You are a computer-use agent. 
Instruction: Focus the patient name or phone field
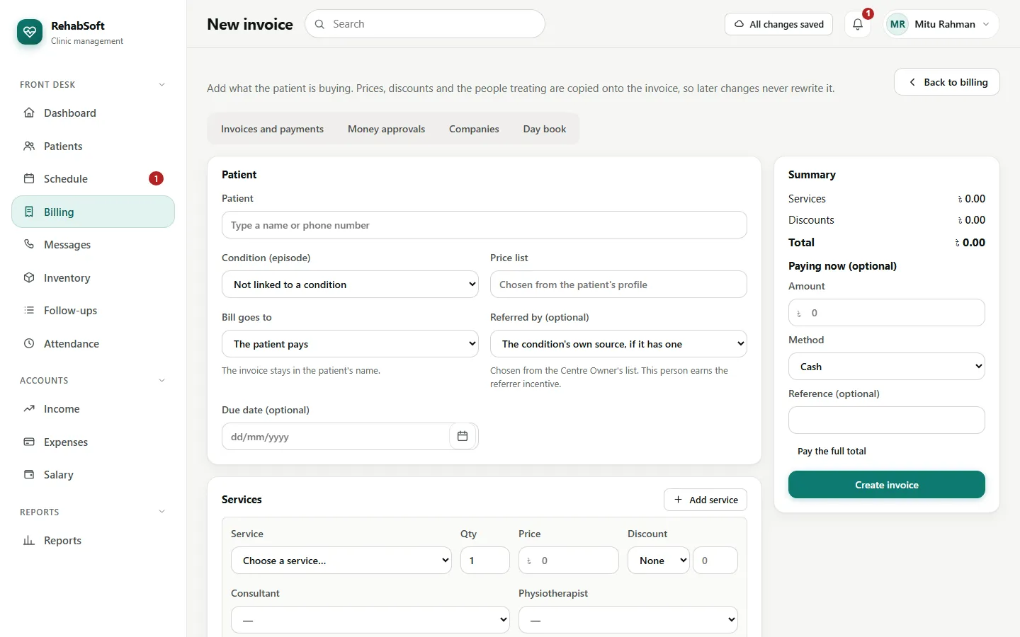point(484,225)
